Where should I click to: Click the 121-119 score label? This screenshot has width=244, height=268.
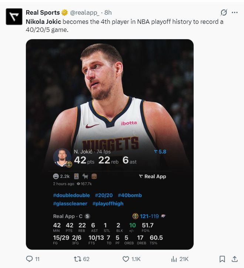coord(149,216)
